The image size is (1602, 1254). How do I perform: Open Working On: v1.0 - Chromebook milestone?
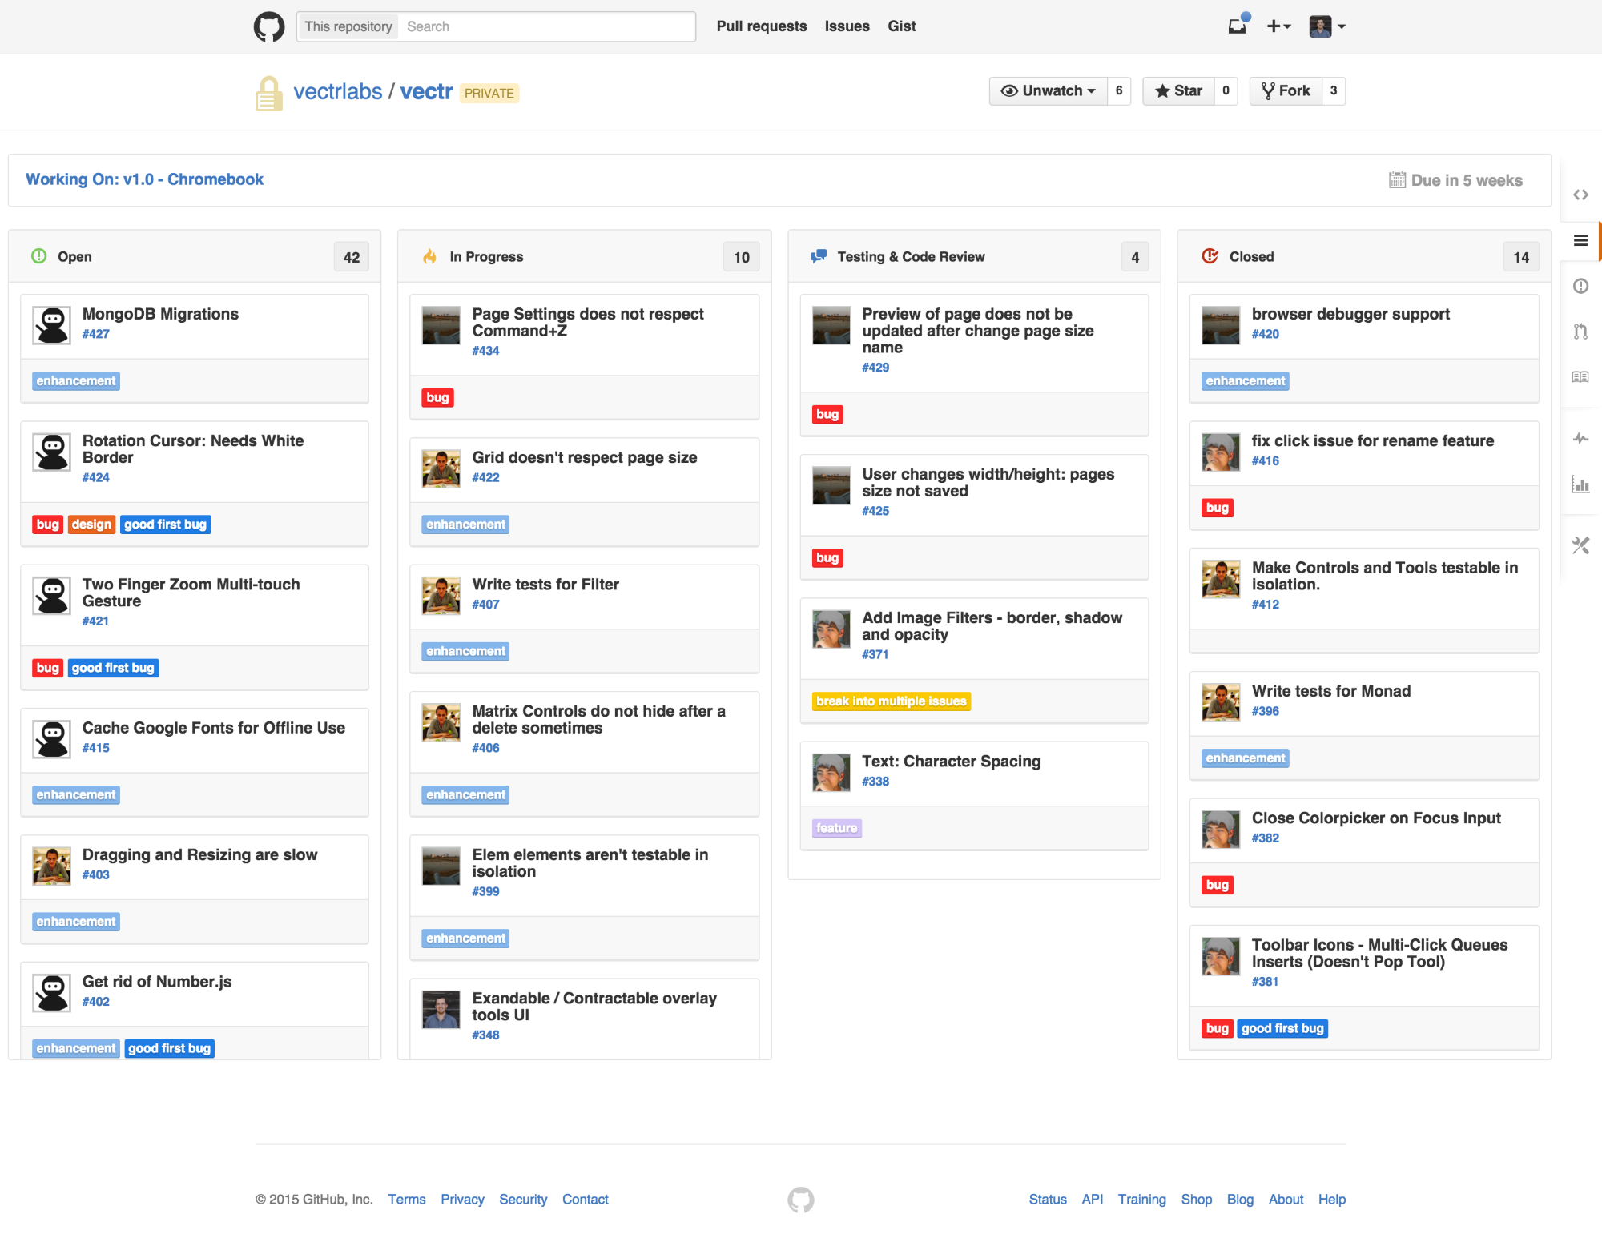point(144,179)
